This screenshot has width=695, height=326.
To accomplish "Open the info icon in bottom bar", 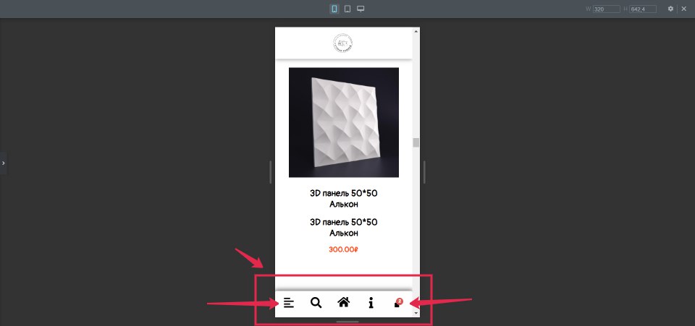I will [x=371, y=303].
